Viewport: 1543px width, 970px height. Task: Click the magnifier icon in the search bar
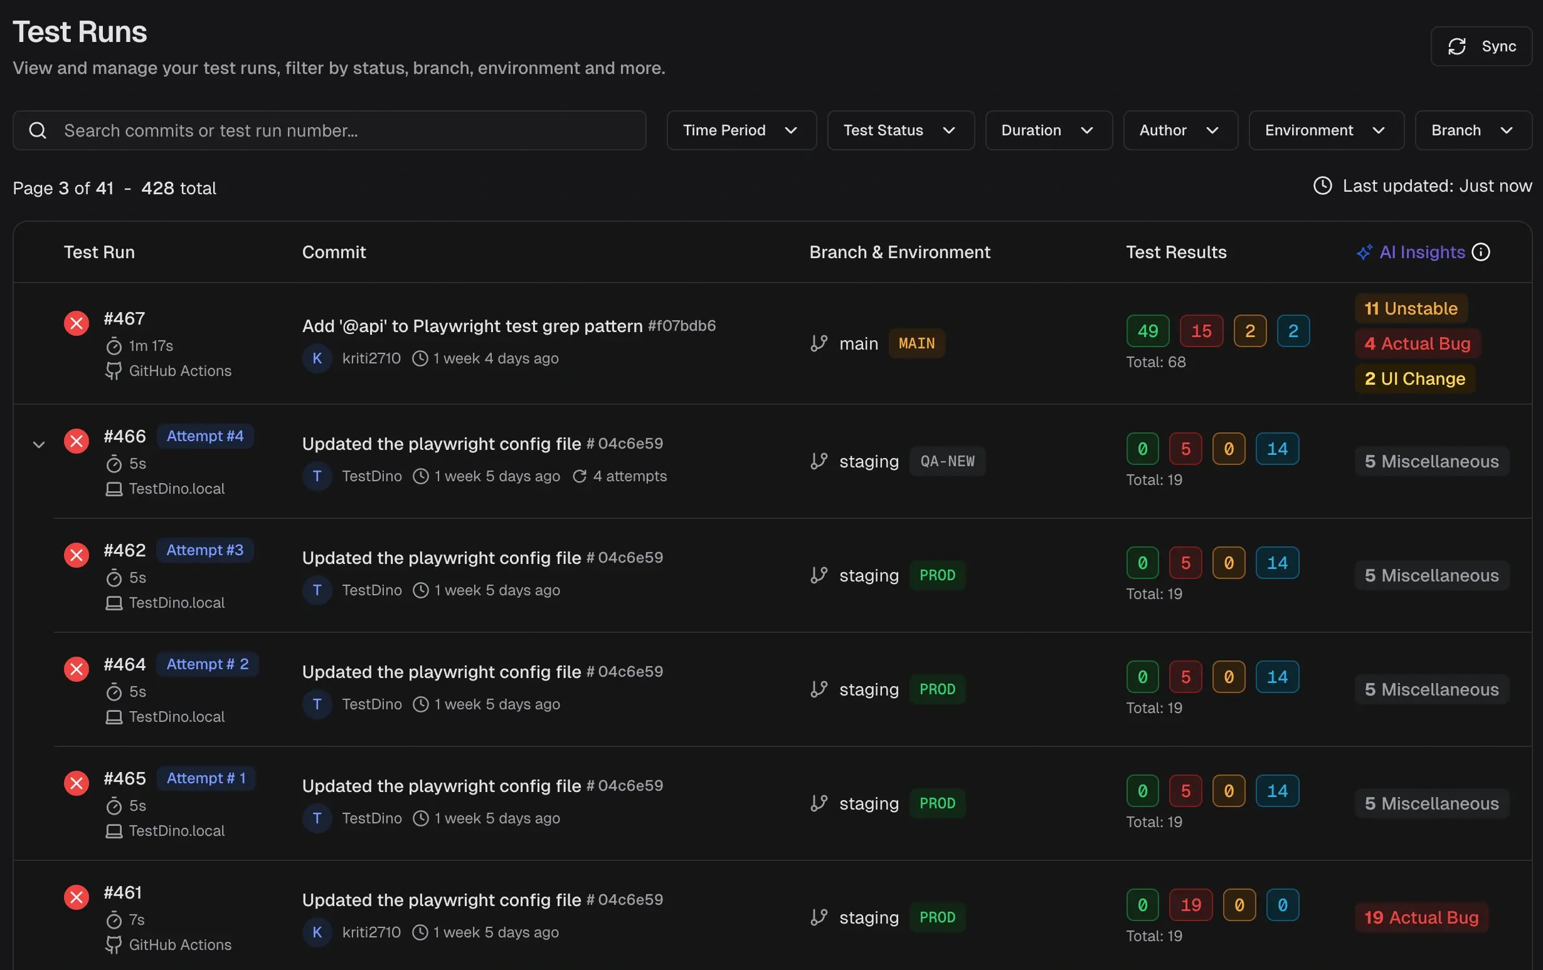tap(38, 130)
